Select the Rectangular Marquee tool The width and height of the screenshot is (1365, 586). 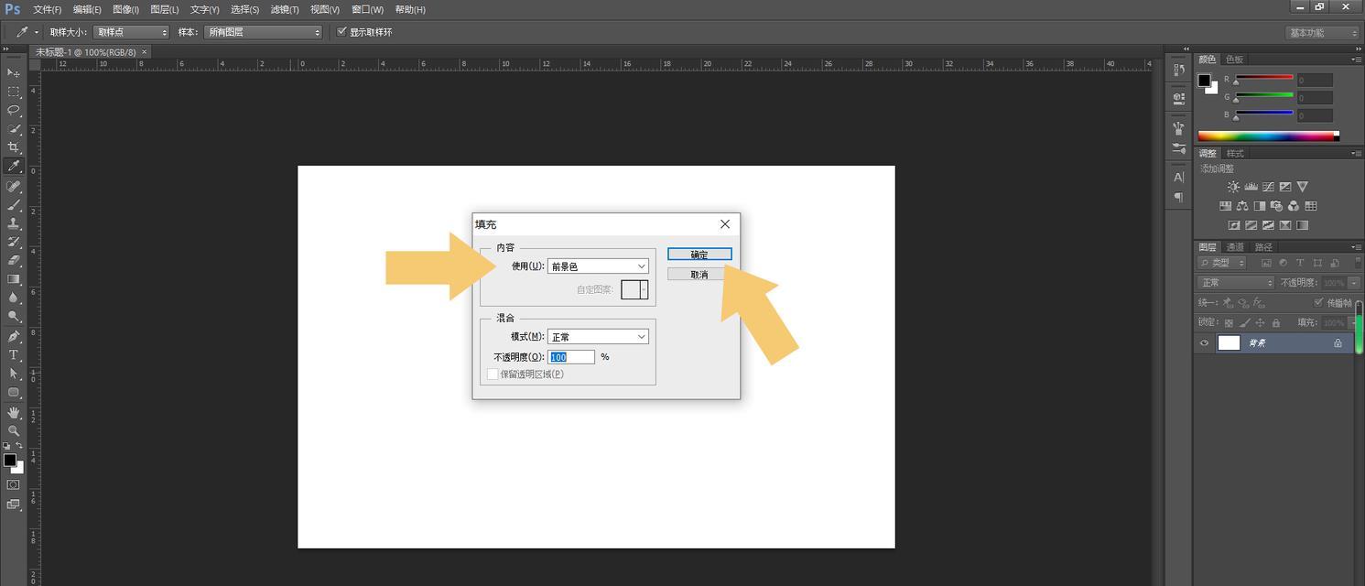14,92
